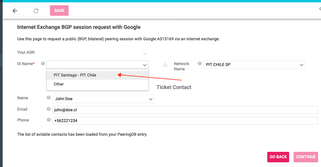Viewport: 321px width, 167px height.
Task: Open help icon next to IX Name
Action: [43, 63]
